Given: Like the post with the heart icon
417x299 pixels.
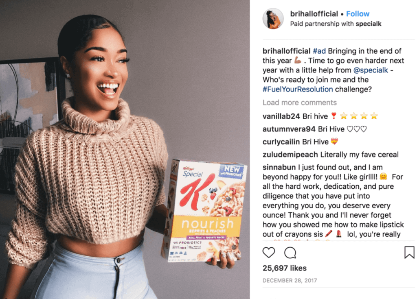Looking at the screenshot, I should 269,253.
